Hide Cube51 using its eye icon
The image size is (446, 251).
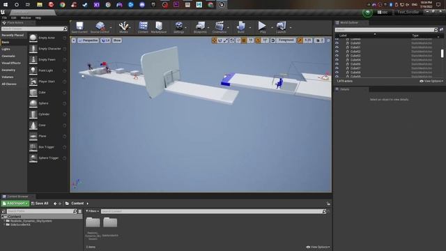[x=337, y=47]
